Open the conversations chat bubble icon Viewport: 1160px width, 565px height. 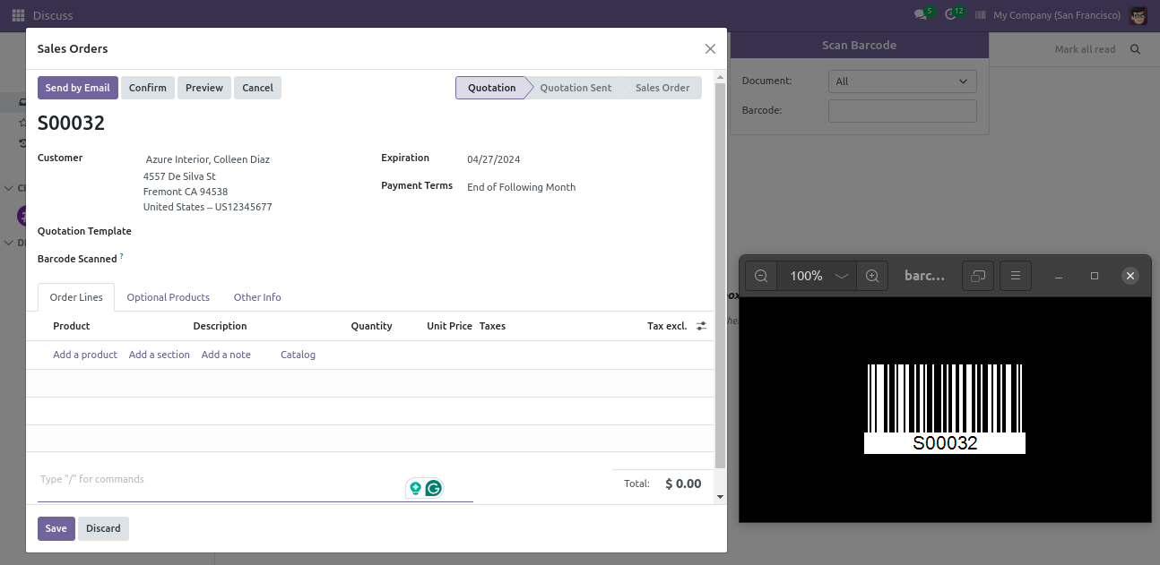[x=921, y=15]
